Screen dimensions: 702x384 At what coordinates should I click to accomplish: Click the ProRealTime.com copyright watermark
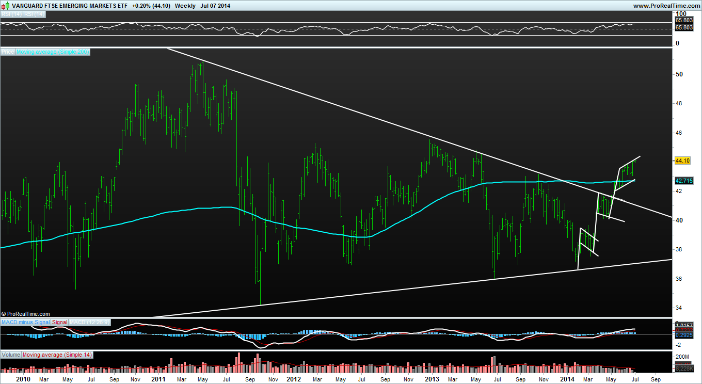coord(26,314)
